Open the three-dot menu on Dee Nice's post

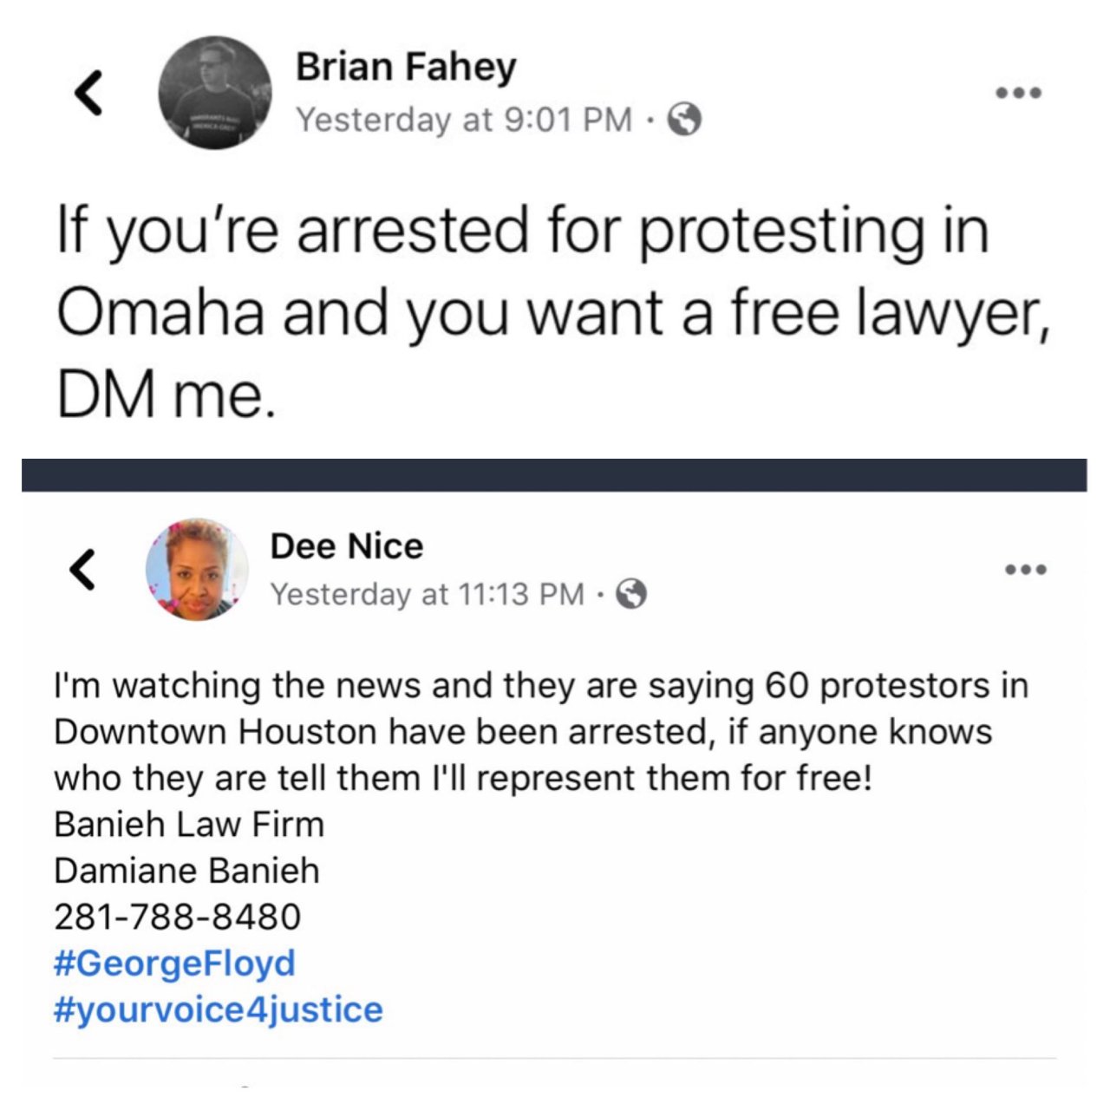click(x=1026, y=570)
